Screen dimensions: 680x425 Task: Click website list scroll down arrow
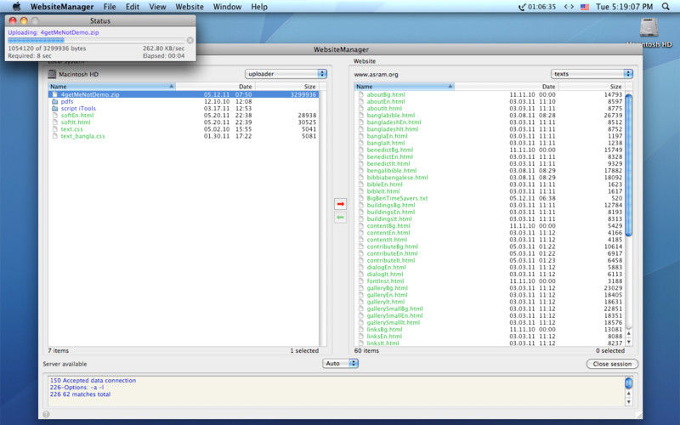(629, 343)
